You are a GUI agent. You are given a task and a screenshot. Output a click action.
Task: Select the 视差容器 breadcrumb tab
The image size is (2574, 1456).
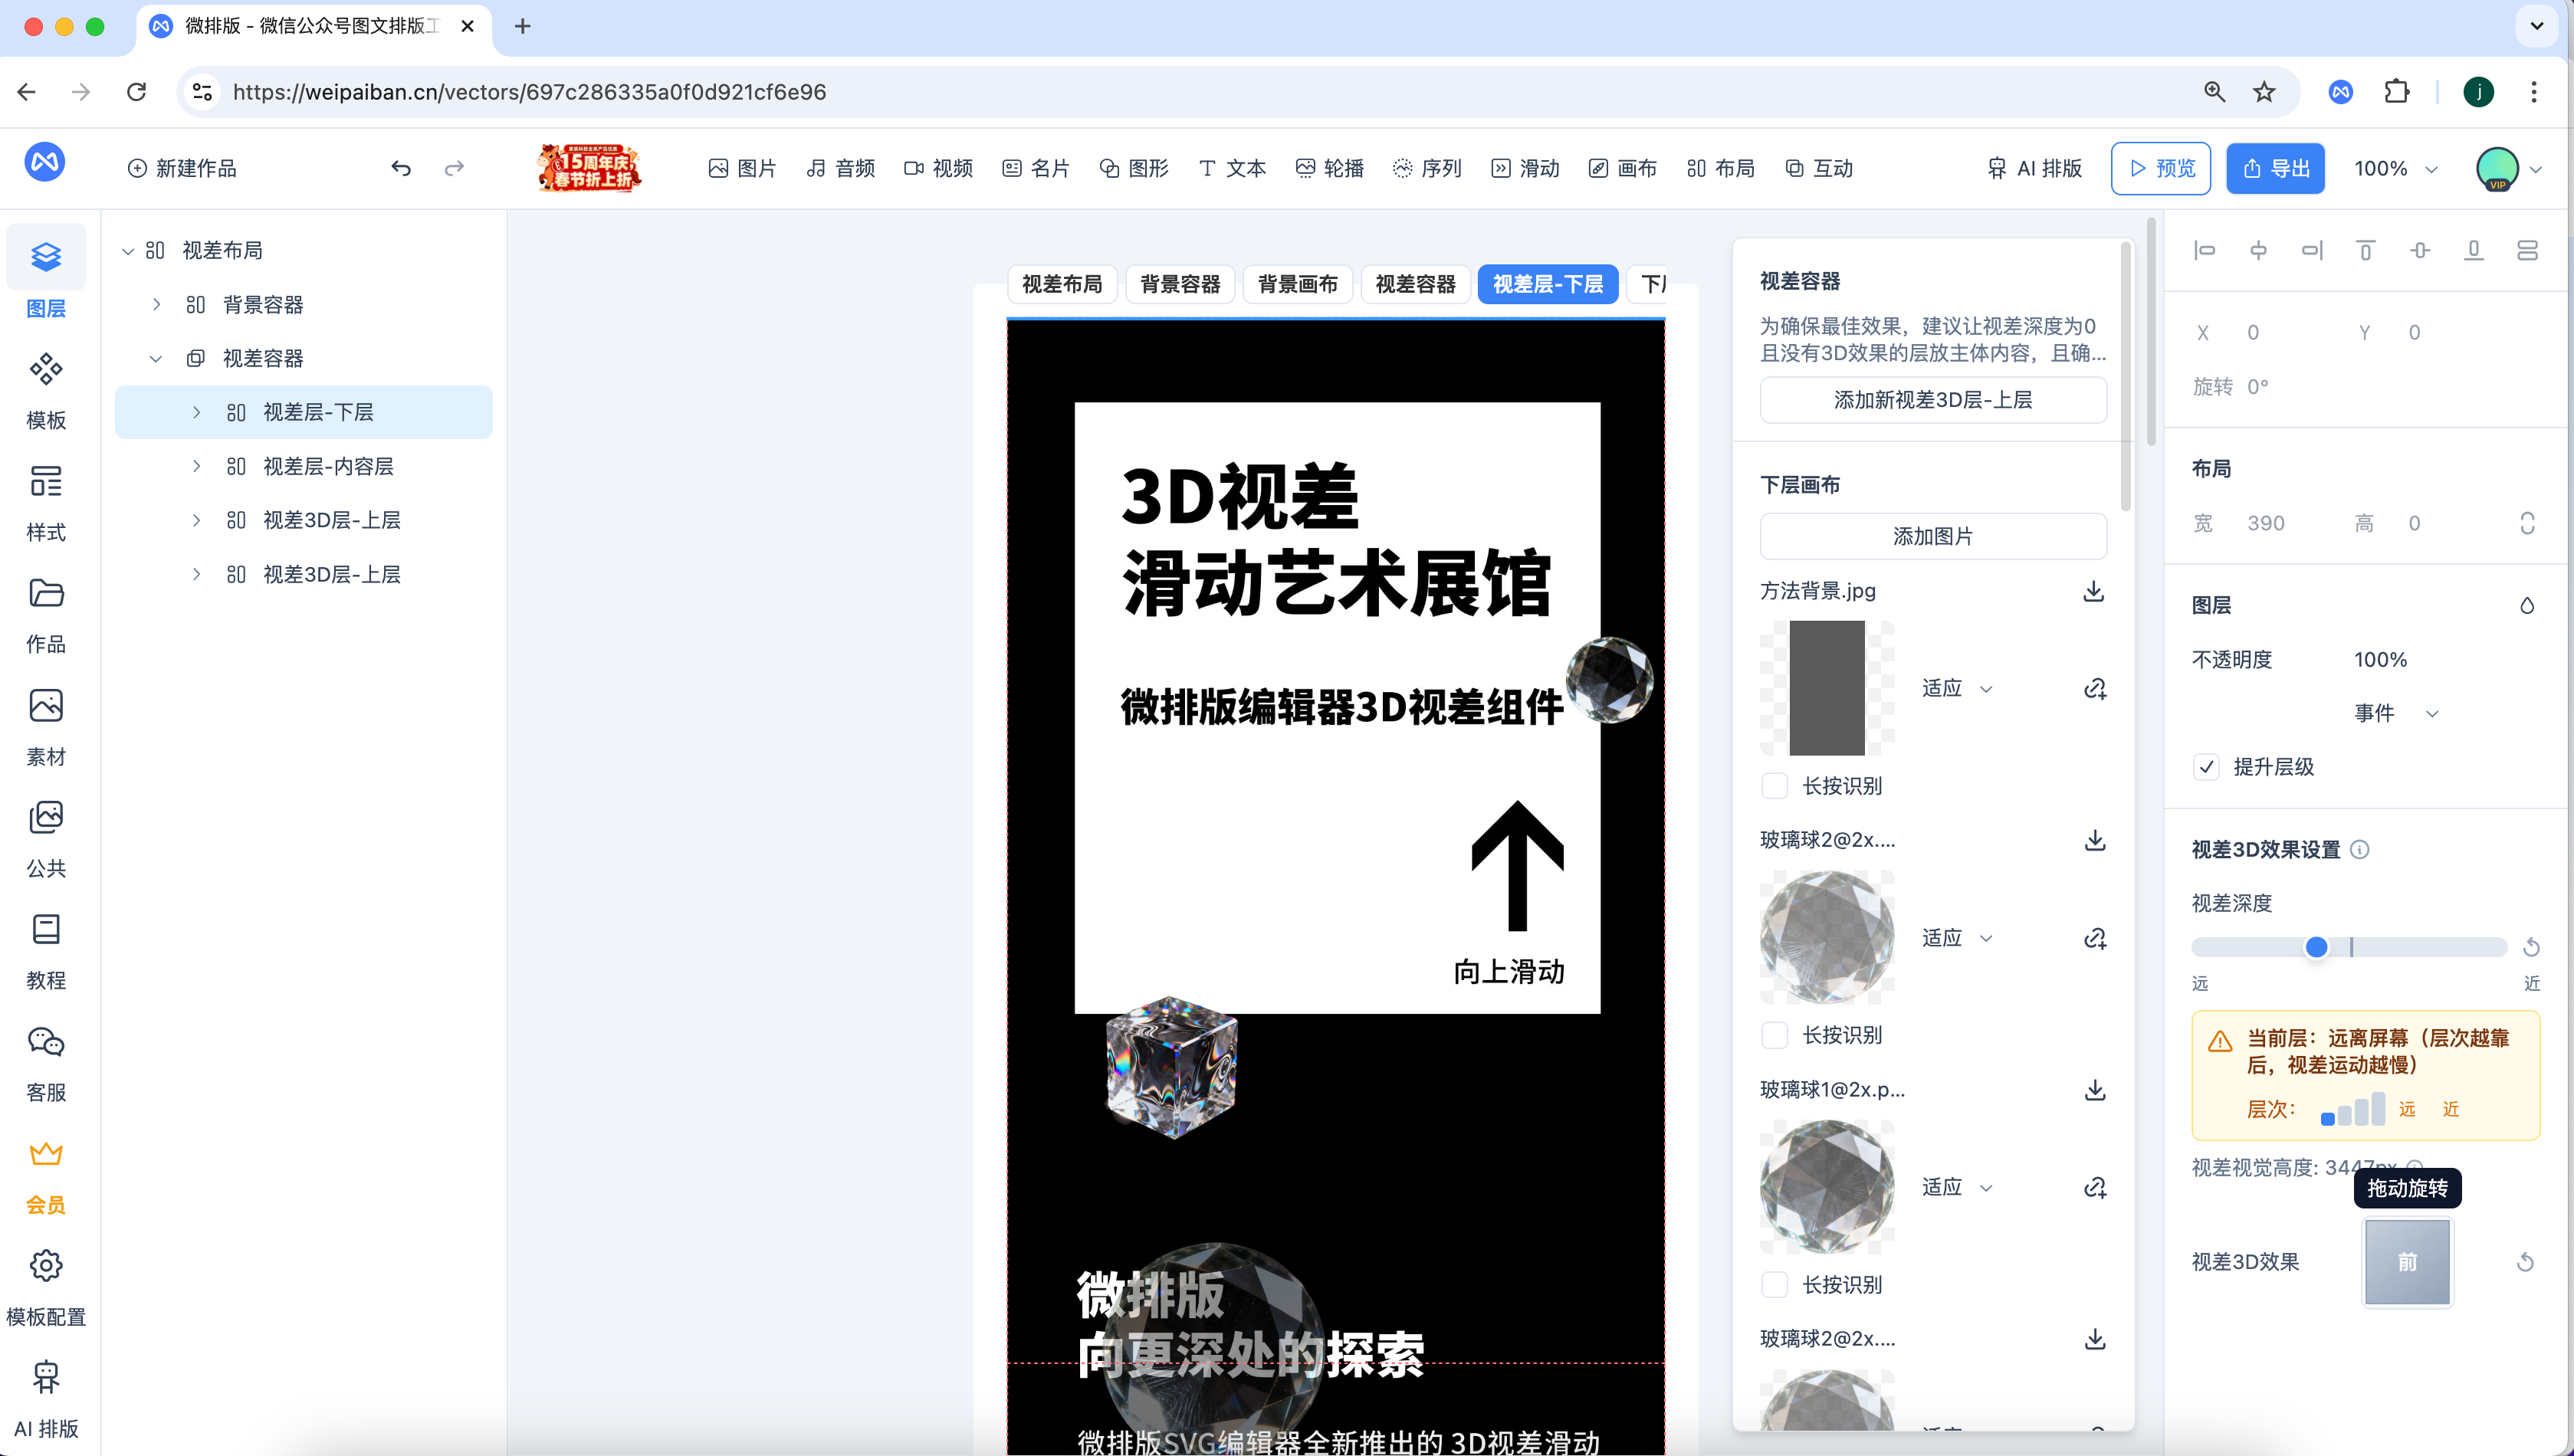[1415, 284]
